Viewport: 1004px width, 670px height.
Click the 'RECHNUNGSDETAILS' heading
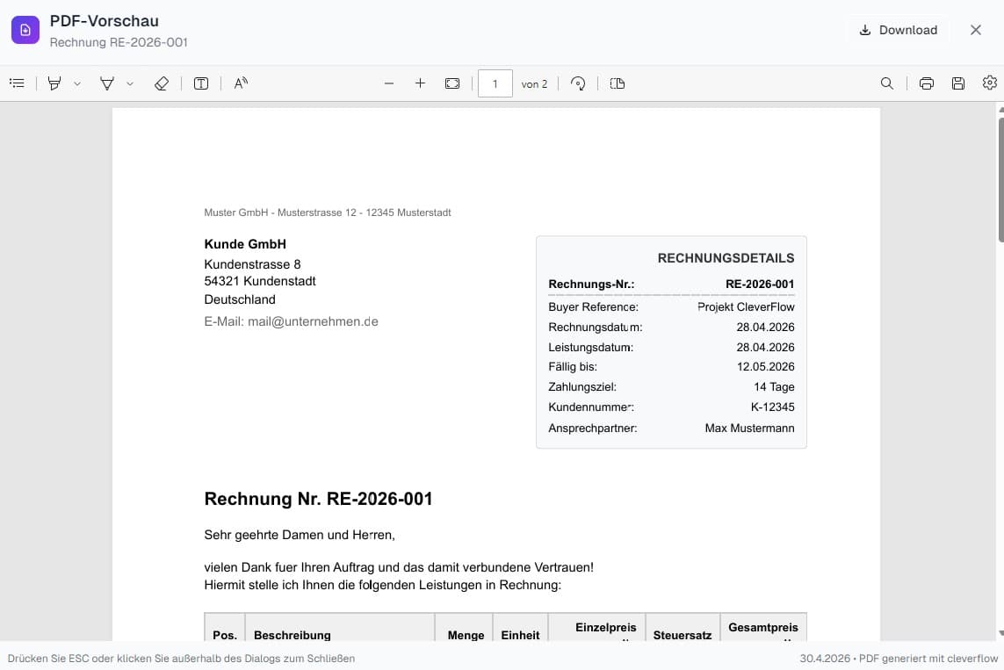pyautogui.click(x=726, y=258)
